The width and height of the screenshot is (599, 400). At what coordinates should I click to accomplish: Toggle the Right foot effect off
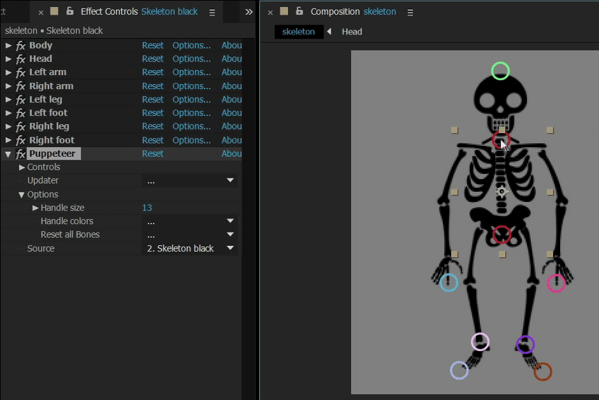point(20,139)
